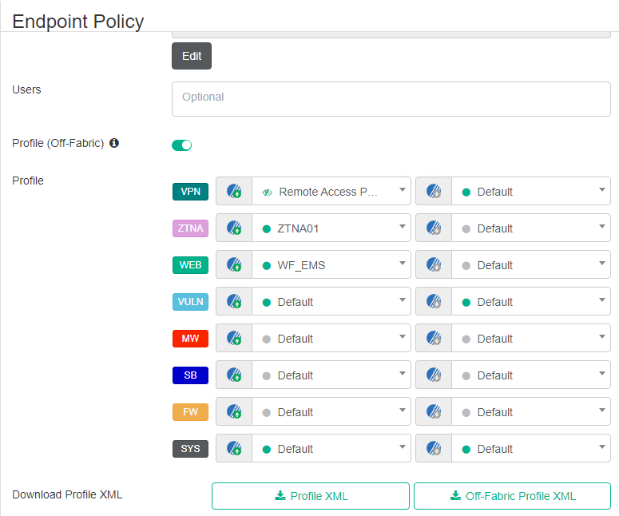Toggle the Profile (Off-Fabric) switch
619x516 pixels.
coord(181,145)
